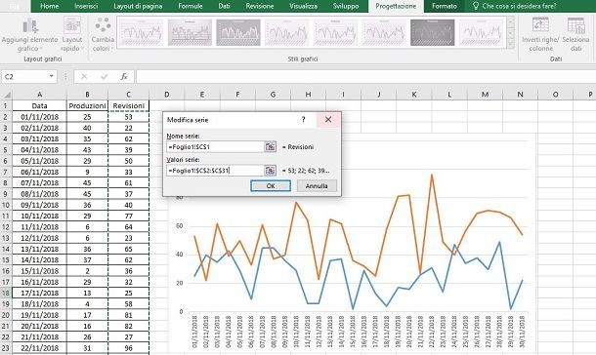Switch to the Formule tab

(x=191, y=6)
